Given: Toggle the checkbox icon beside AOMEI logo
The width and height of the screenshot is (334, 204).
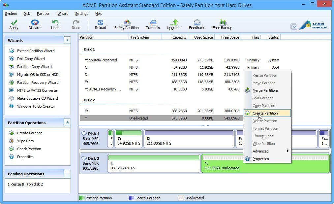Looking at the screenshot, I should click(x=294, y=26).
